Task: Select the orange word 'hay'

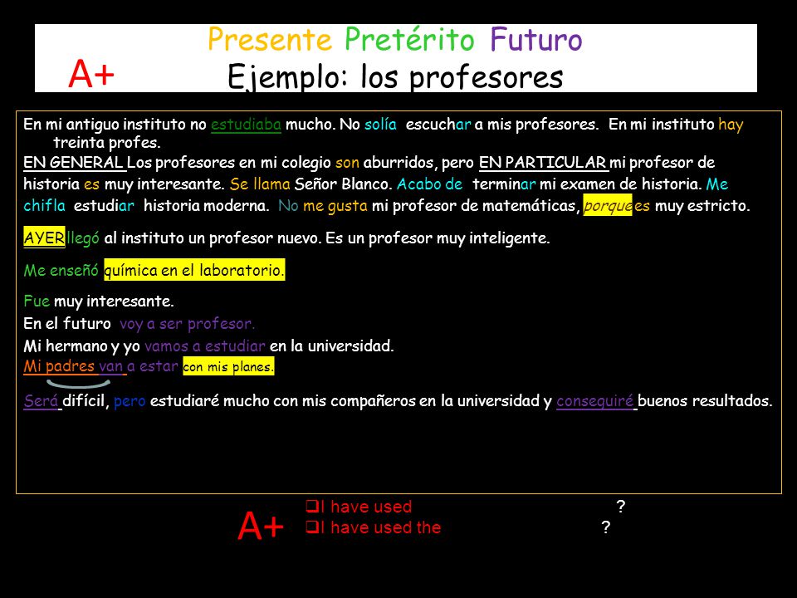Action: coord(731,125)
